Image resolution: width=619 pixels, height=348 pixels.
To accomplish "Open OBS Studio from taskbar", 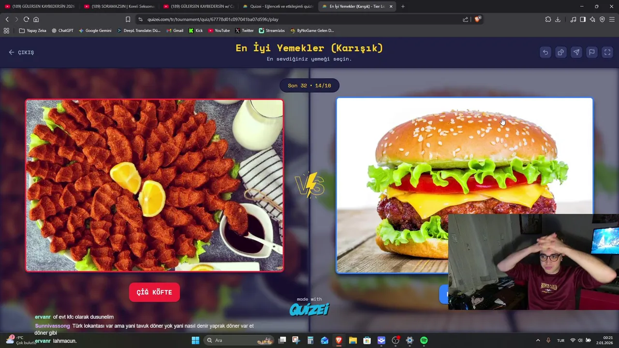I will pyautogui.click(x=396, y=340).
